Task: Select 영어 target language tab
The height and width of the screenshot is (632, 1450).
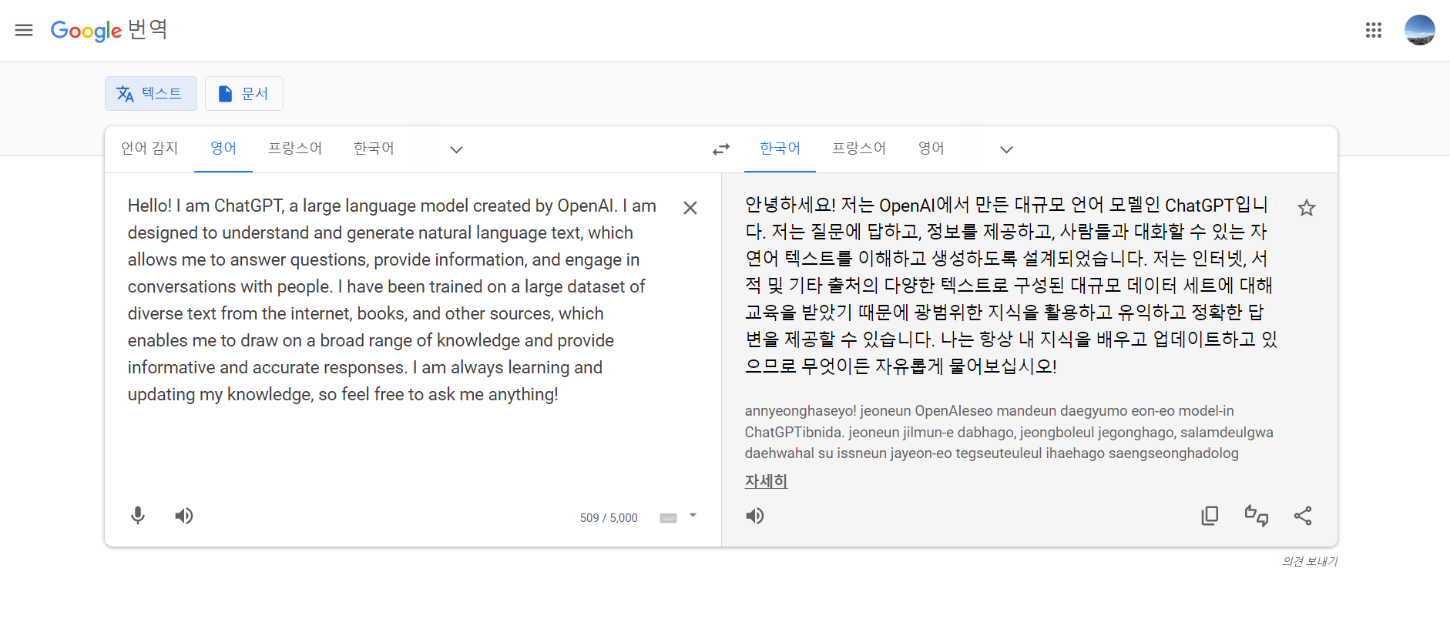Action: point(931,148)
